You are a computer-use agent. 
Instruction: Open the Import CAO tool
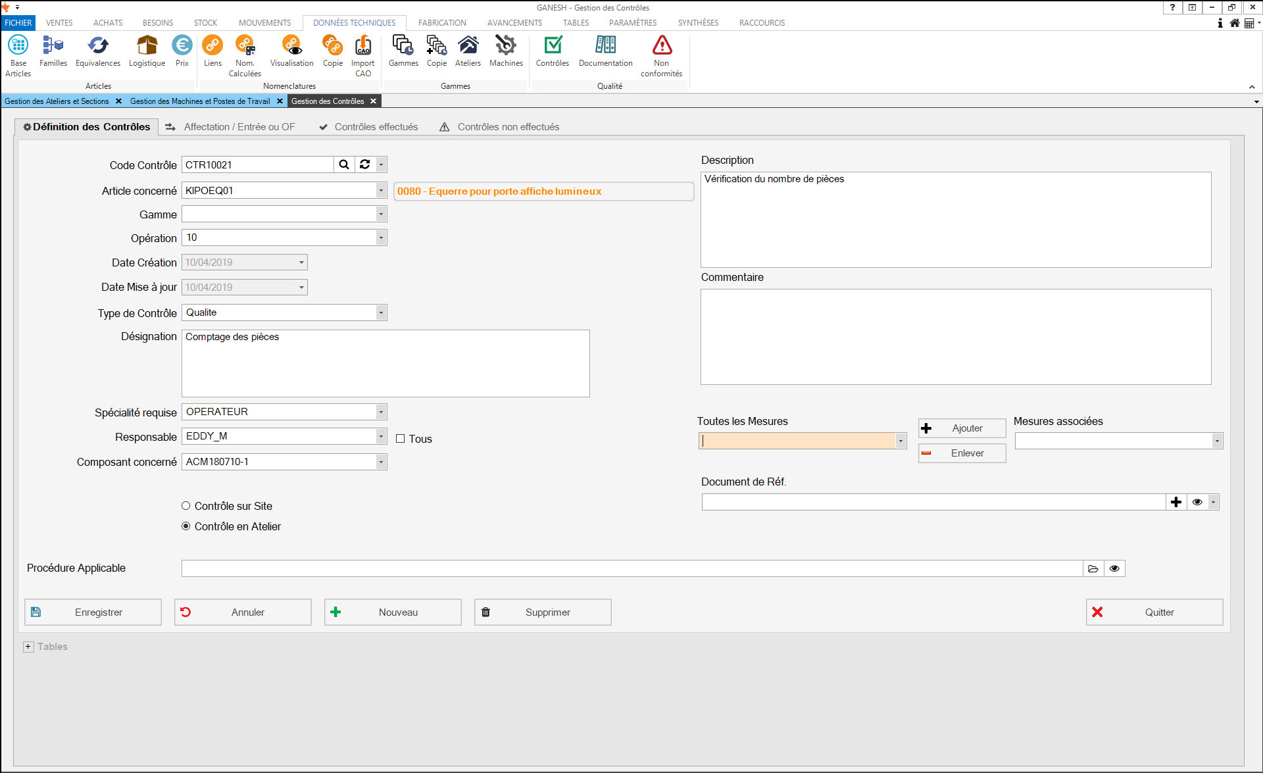[x=363, y=55]
